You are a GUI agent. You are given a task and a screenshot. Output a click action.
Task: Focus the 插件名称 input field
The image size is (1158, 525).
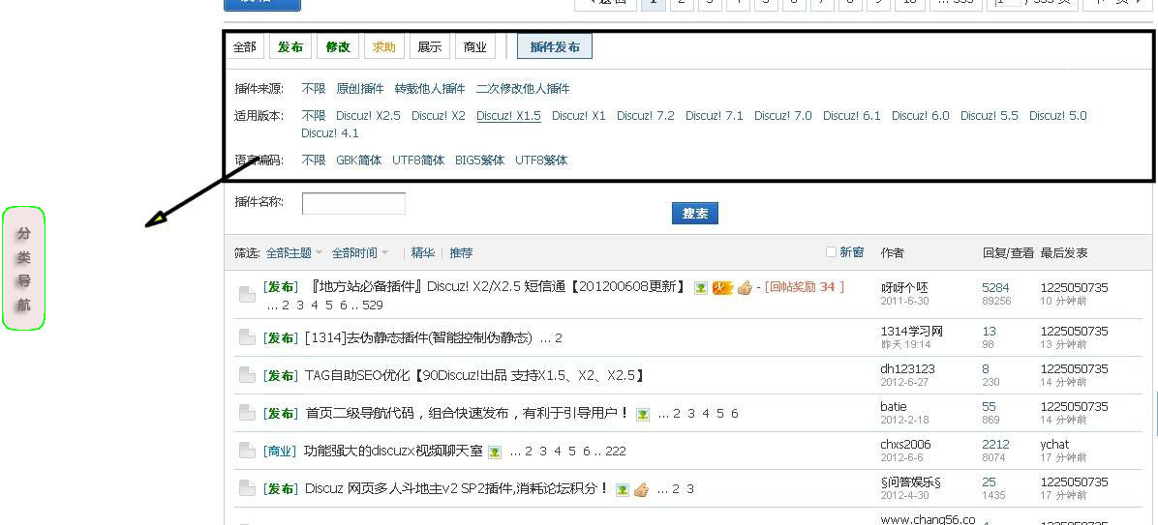(x=353, y=203)
